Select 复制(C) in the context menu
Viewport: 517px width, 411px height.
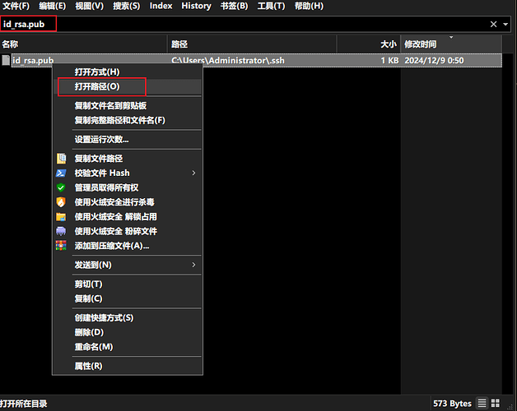pyautogui.click(x=128, y=298)
